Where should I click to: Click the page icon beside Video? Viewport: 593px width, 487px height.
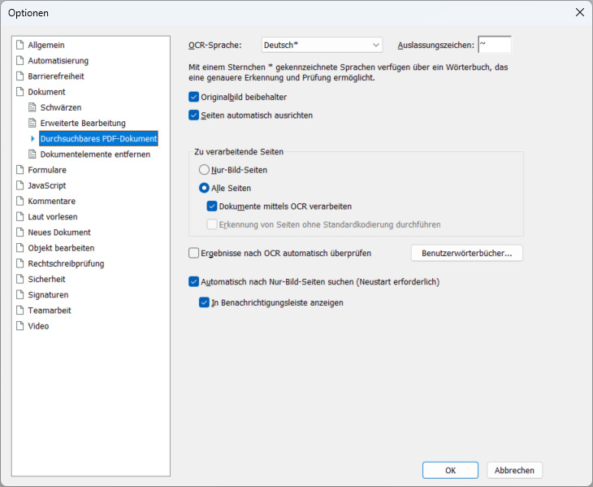[20, 326]
